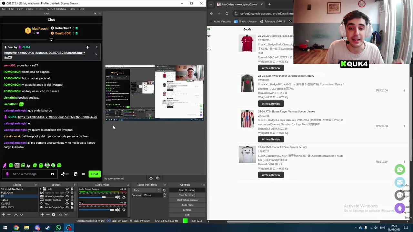This screenshot has height=232, width=413.
Task: Toggle lock on the kick source
Action: (72, 189)
